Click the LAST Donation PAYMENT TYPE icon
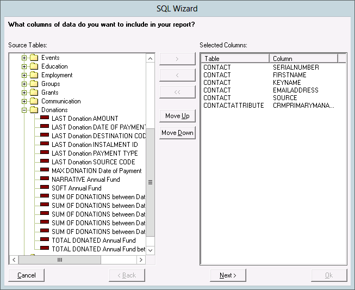Image resolution: width=355 pixels, height=290 pixels. 44,153
